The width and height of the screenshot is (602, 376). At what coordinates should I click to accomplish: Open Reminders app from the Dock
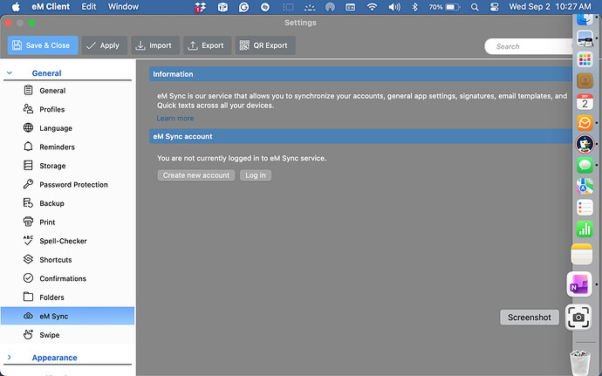click(x=585, y=208)
